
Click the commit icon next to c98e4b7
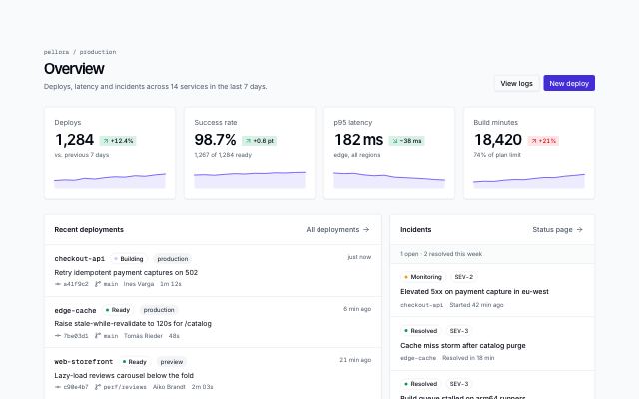(58, 387)
